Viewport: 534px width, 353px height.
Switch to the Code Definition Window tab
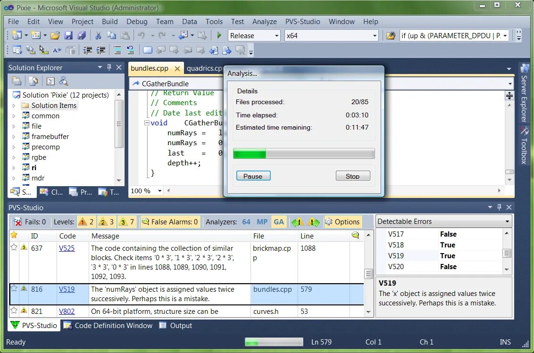[x=108, y=325]
